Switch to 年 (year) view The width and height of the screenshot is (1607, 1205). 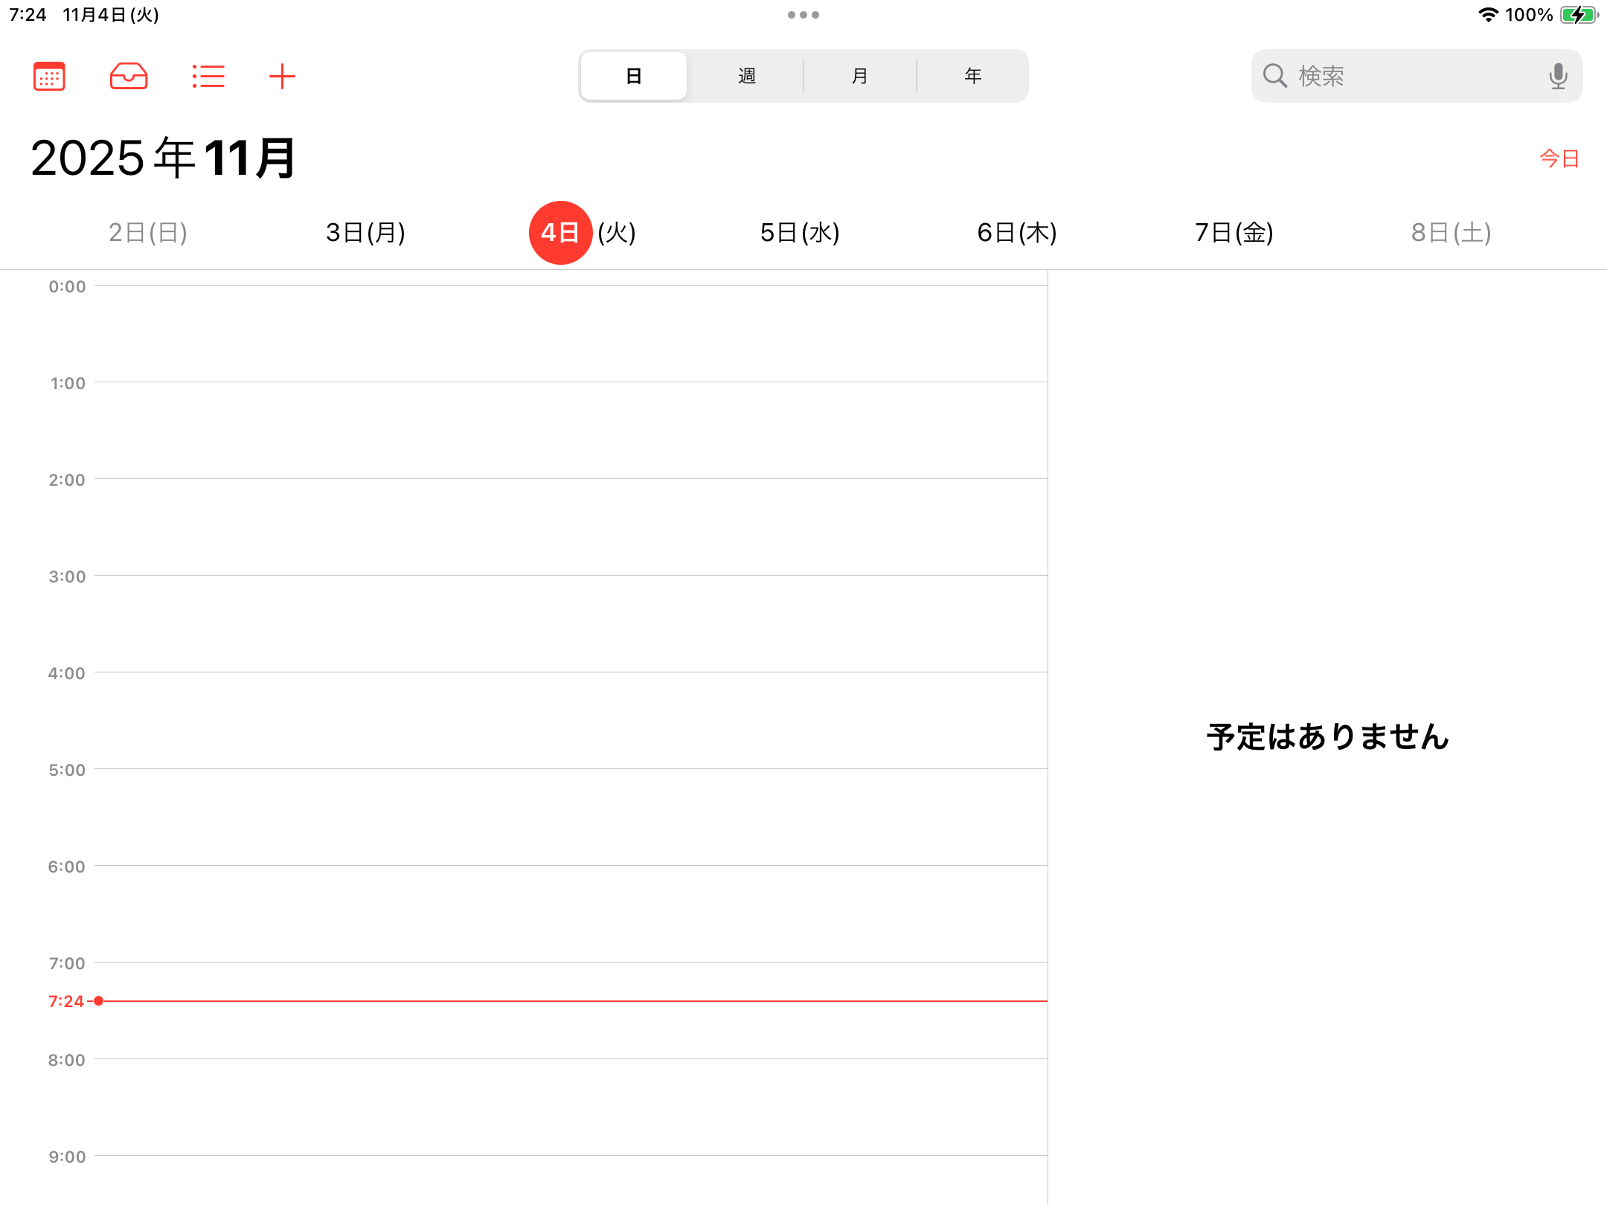pos(973,76)
